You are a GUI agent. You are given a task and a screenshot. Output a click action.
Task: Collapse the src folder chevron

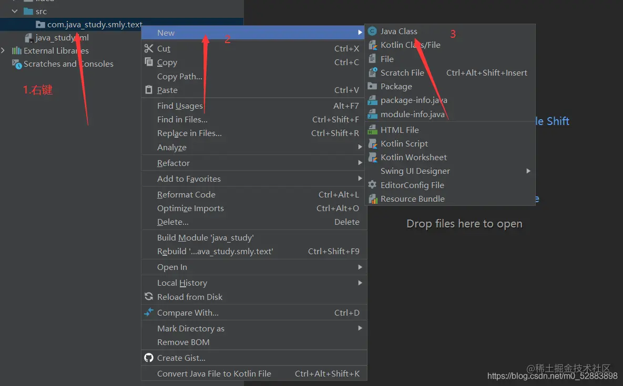click(x=15, y=11)
